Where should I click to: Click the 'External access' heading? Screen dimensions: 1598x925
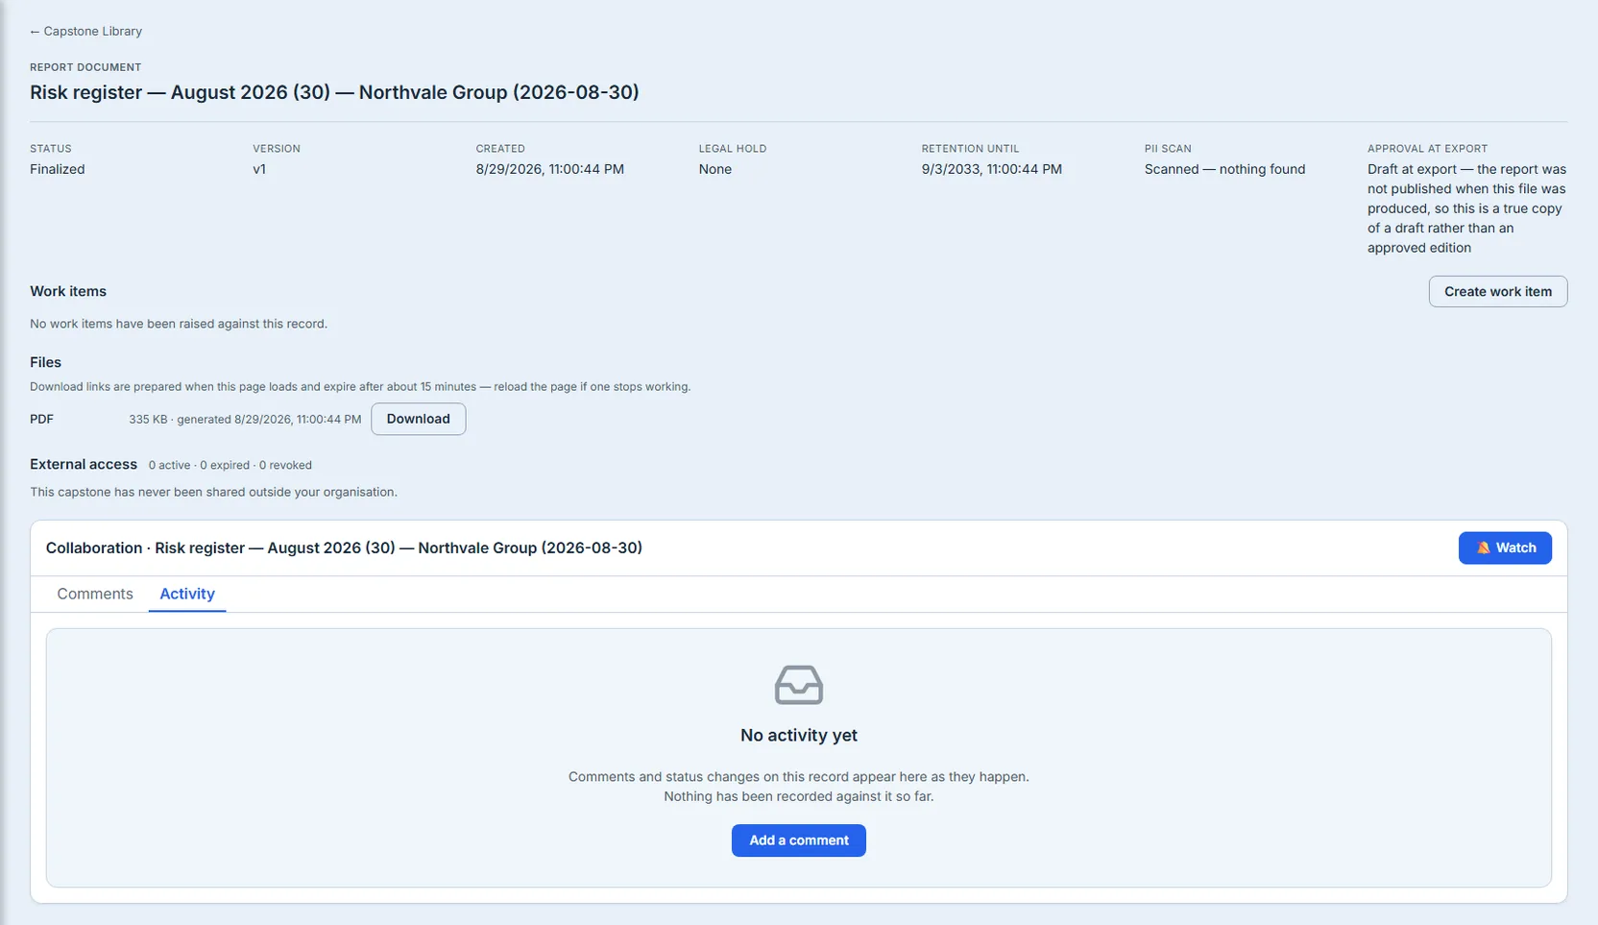point(84,464)
